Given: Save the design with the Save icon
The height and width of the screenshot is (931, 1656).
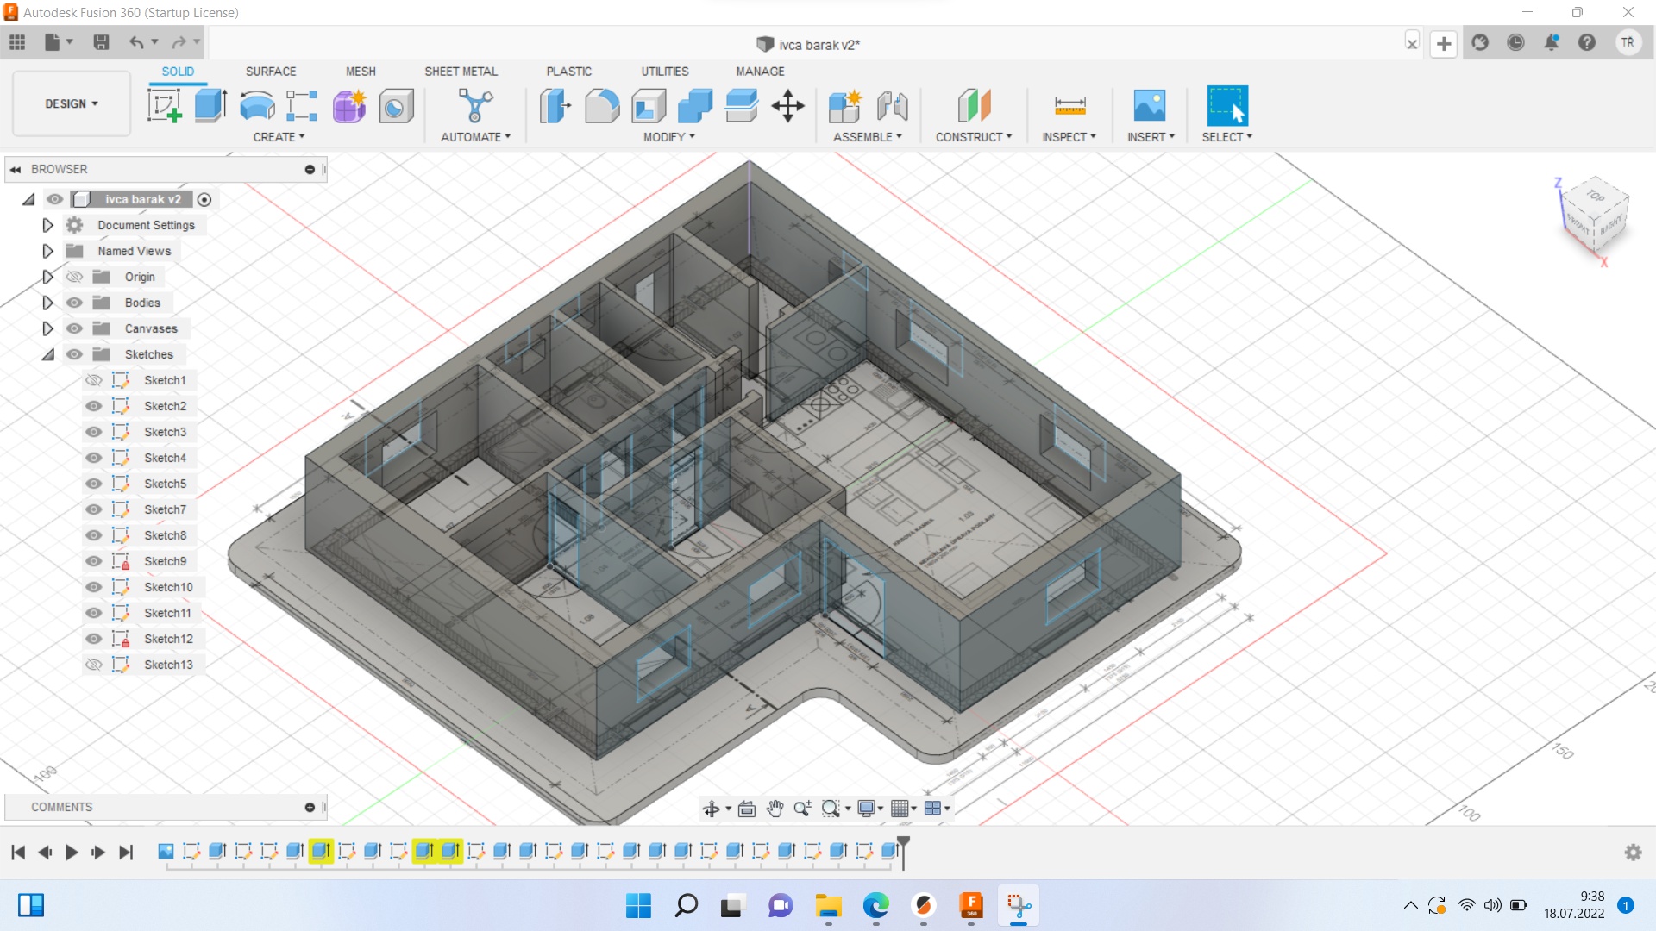Looking at the screenshot, I should pos(101,42).
